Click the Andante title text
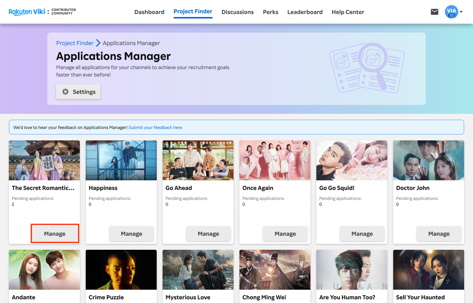The height and width of the screenshot is (303, 473). click(24, 297)
